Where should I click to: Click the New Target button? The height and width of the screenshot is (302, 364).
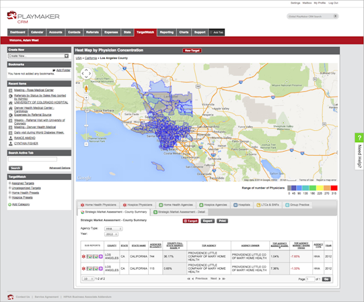click(192, 50)
